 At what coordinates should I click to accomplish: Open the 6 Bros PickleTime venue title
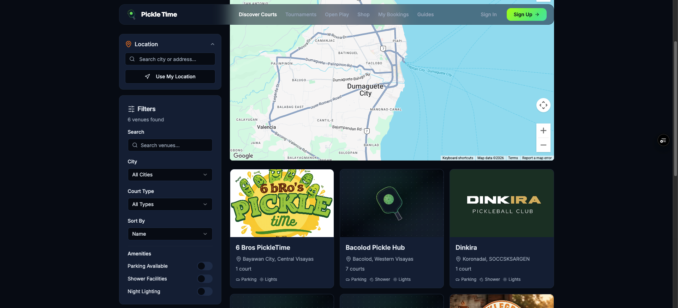pos(263,248)
